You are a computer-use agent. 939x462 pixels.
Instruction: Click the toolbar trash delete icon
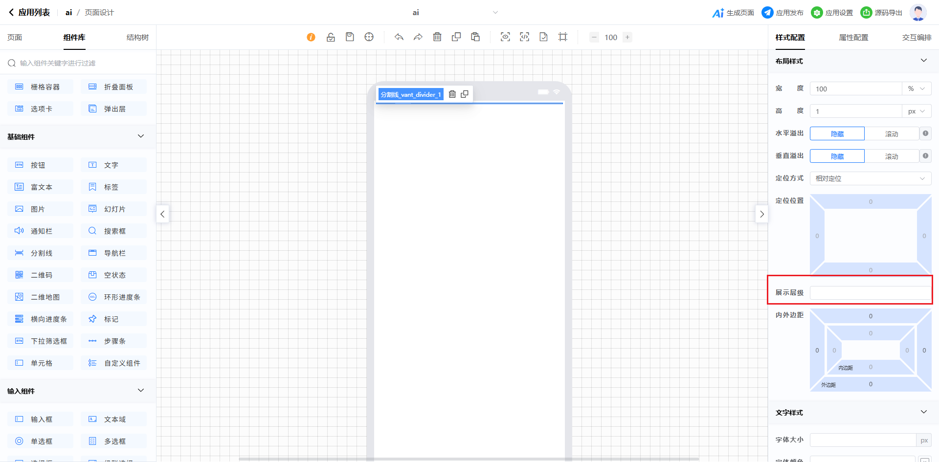[437, 37]
